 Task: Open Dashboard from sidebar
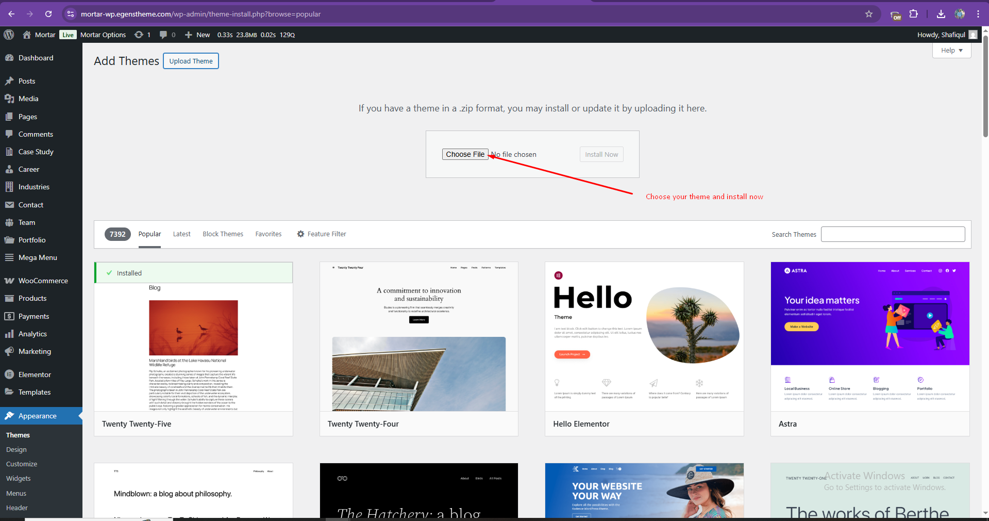pyautogui.click(x=41, y=58)
